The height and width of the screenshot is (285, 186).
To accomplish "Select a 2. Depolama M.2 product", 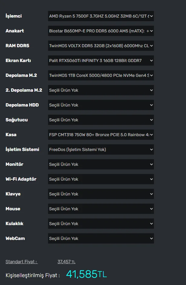I will (x=101, y=90).
